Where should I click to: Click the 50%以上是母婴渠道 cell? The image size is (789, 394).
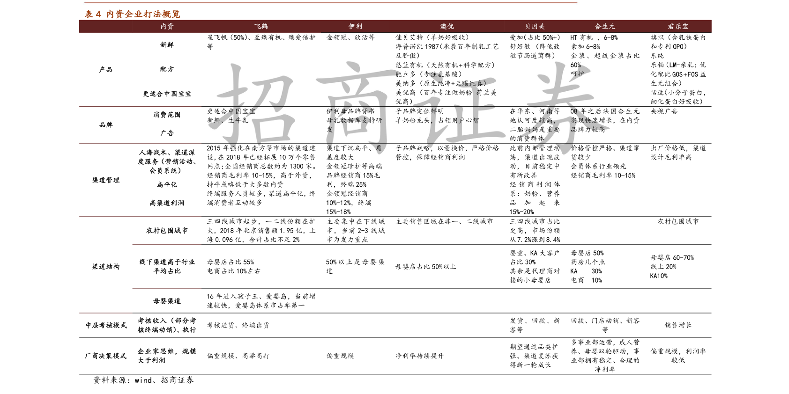(x=355, y=266)
